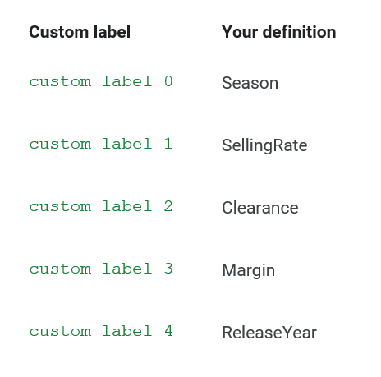The height and width of the screenshot is (377, 381).
Task: Click the Season definition
Action: point(250,83)
